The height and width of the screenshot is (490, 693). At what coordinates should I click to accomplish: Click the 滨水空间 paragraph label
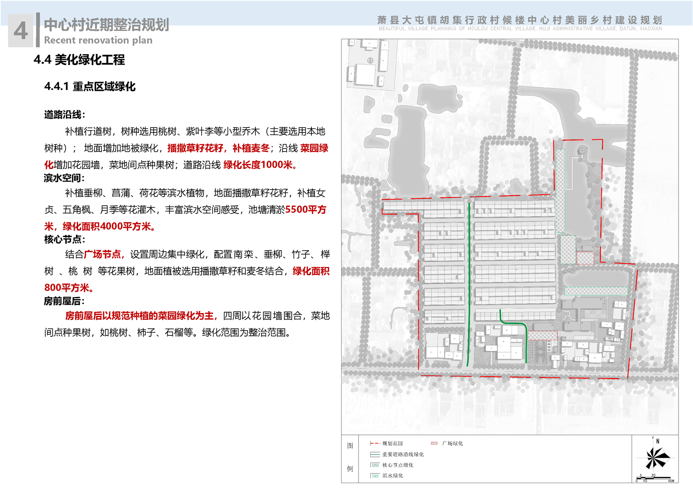point(64,178)
